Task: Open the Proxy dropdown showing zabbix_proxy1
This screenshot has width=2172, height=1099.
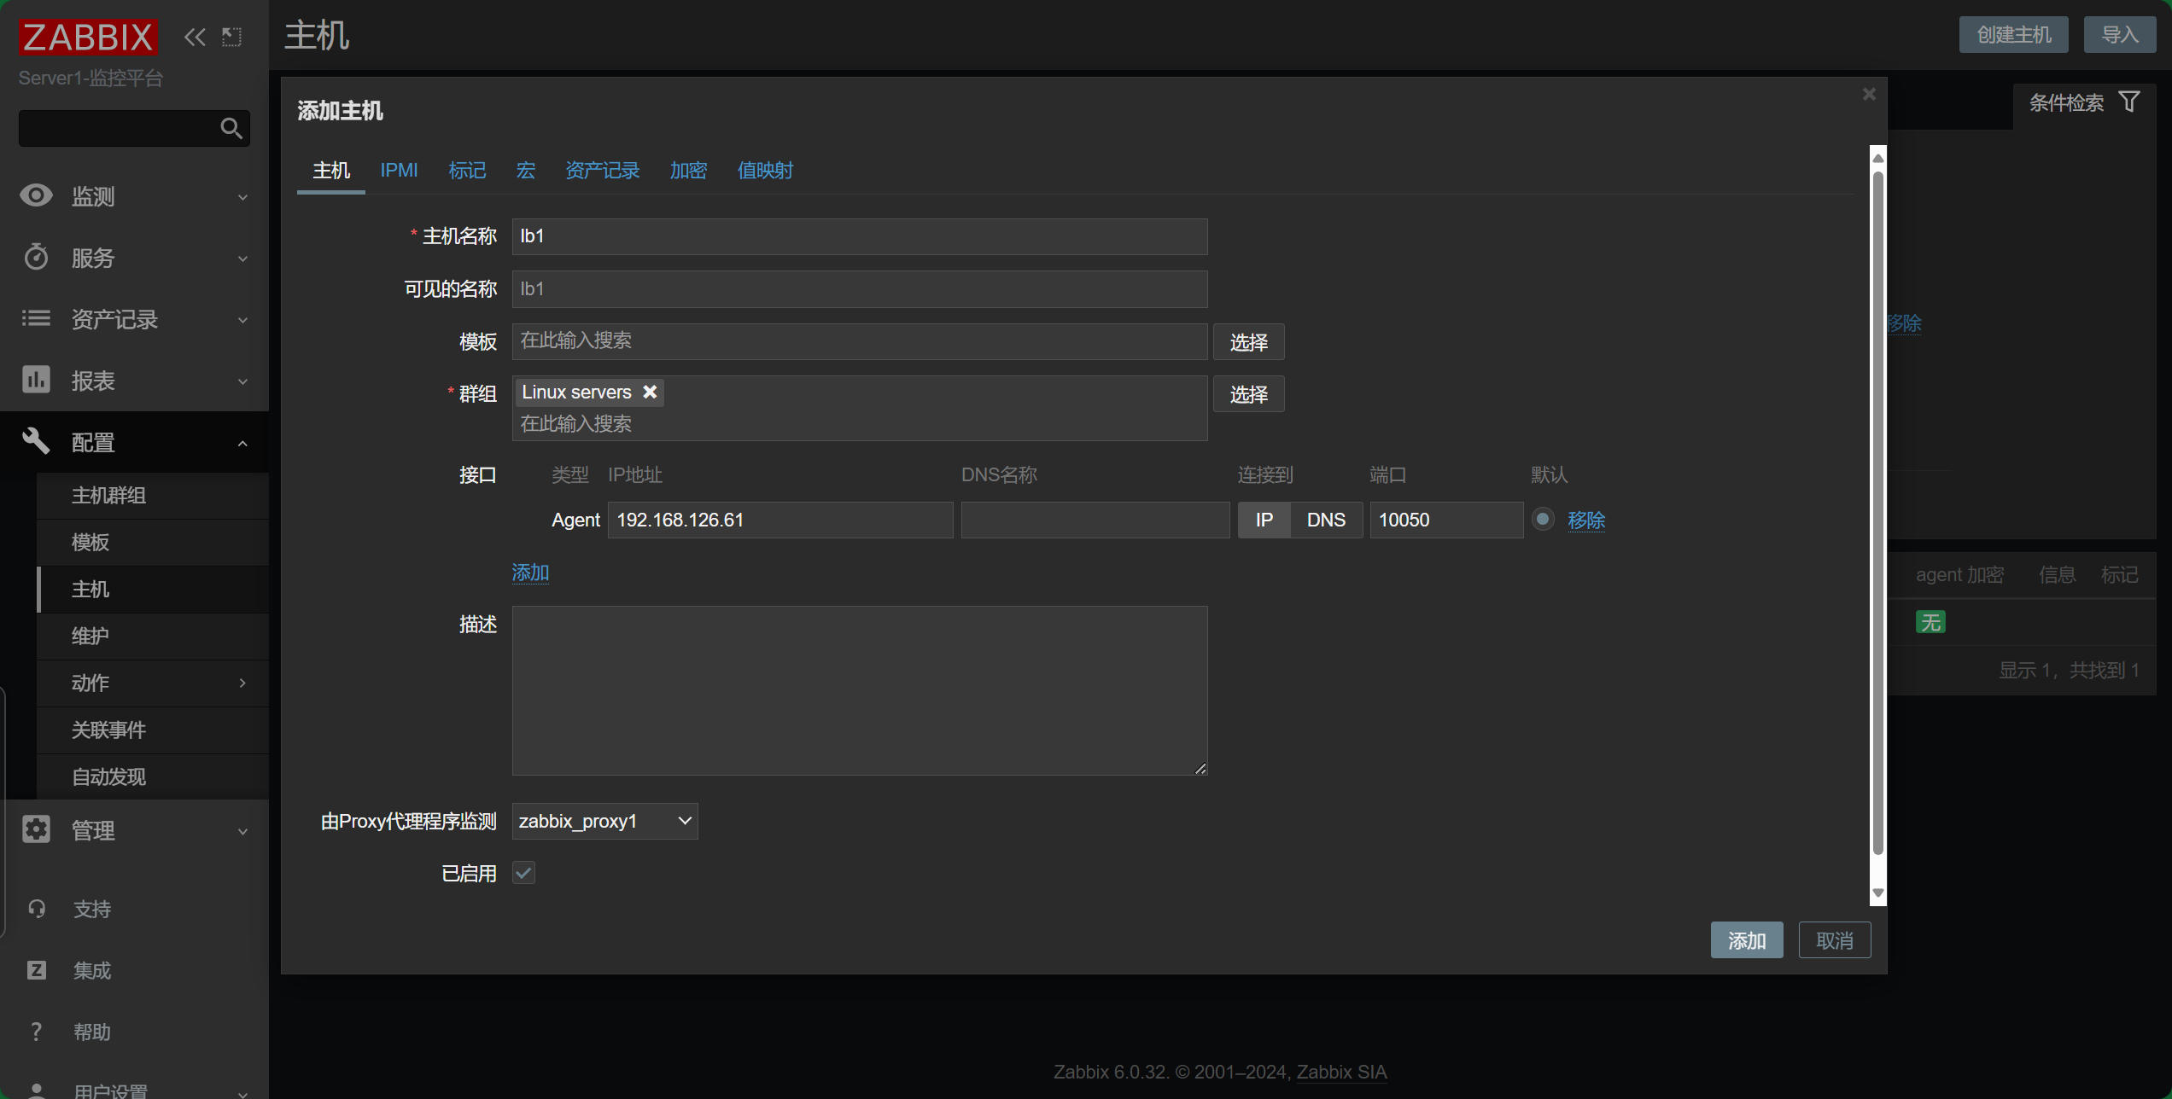Action: click(604, 821)
